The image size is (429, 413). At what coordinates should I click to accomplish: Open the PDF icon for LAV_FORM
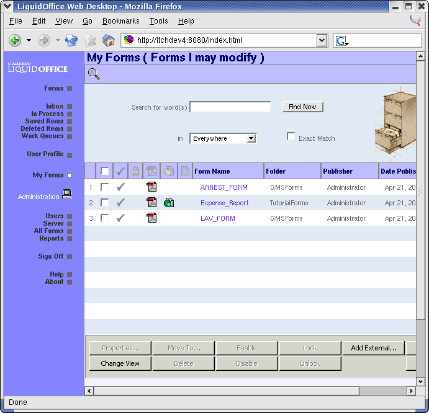(x=151, y=218)
